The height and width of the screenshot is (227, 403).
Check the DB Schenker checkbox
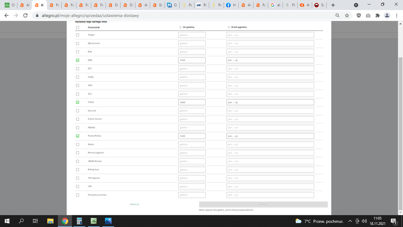(77, 44)
